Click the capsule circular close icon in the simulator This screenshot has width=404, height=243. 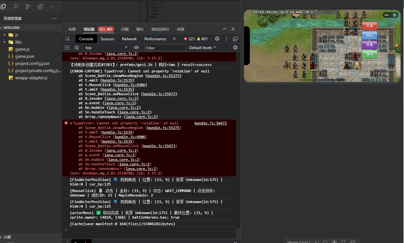click(395, 15)
